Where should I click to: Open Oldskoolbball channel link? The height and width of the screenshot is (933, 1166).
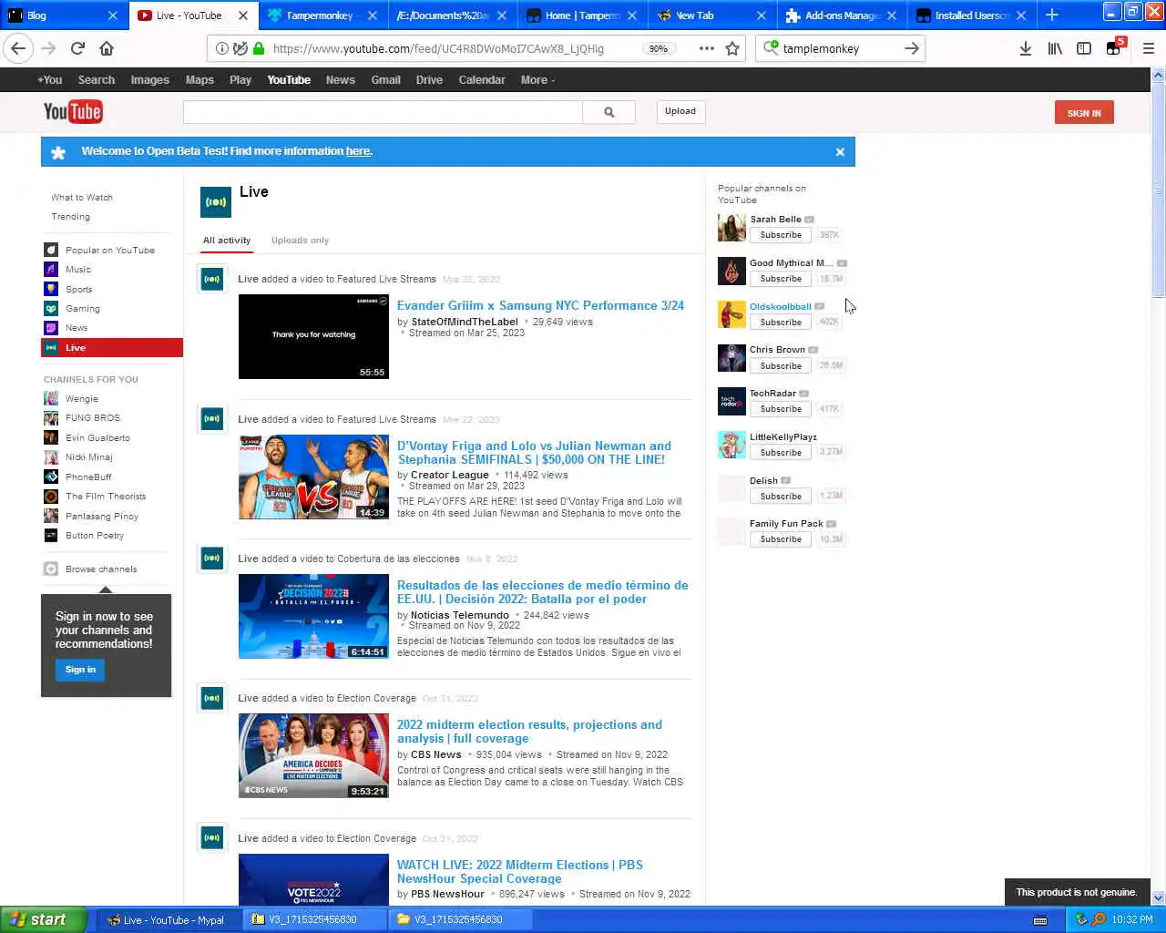point(780,307)
